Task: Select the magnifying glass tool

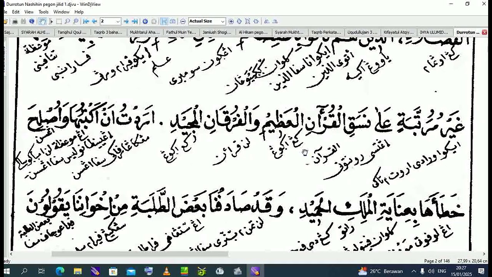Action: pyautogui.click(x=67, y=21)
